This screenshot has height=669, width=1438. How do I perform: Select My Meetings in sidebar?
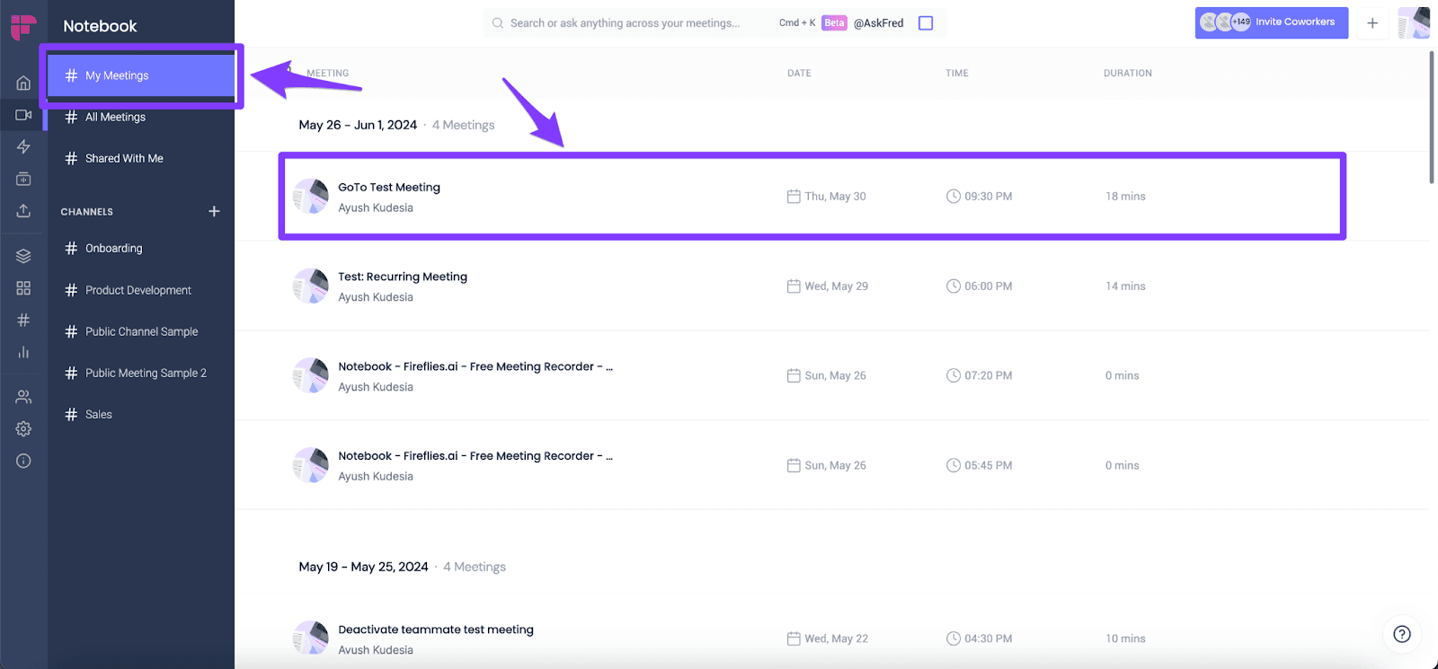(x=141, y=75)
